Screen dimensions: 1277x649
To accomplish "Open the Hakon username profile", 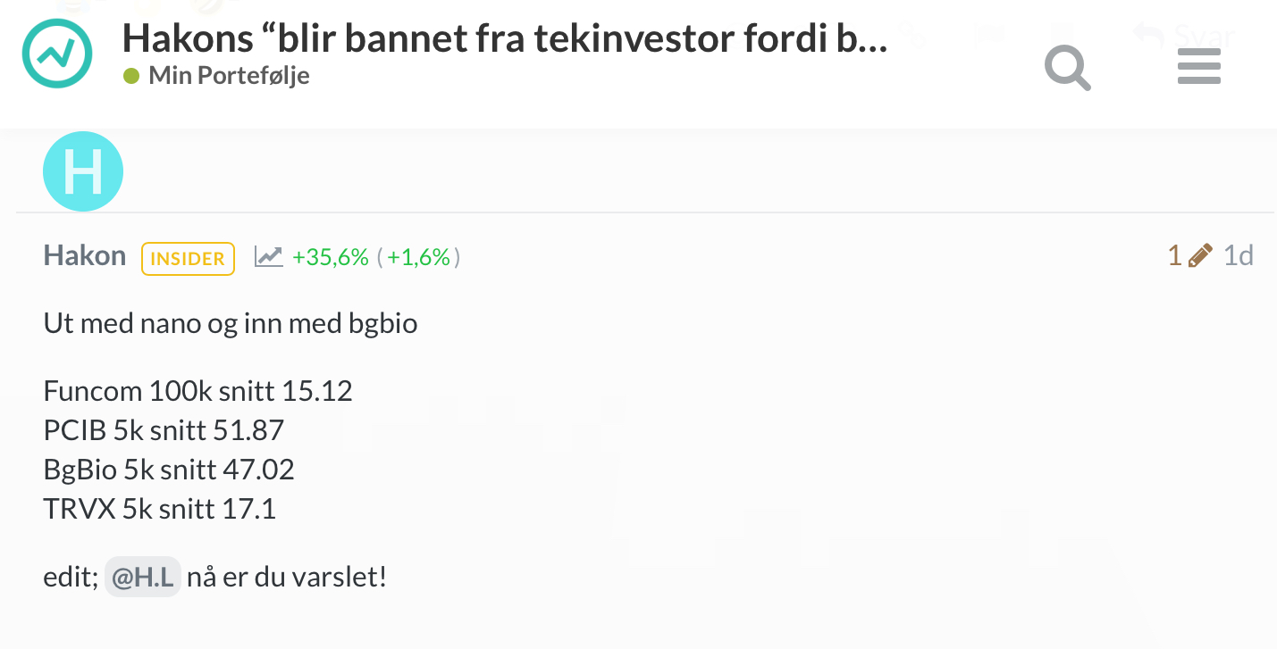I will click(x=85, y=256).
